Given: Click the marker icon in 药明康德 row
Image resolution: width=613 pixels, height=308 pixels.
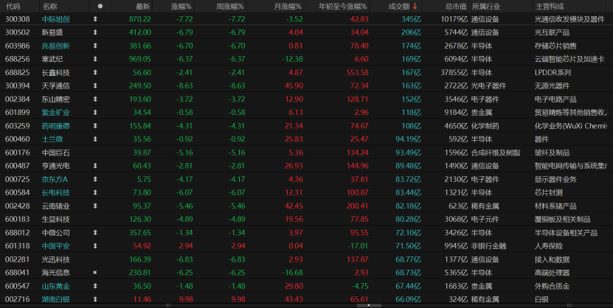Looking at the screenshot, I should point(95,126).
